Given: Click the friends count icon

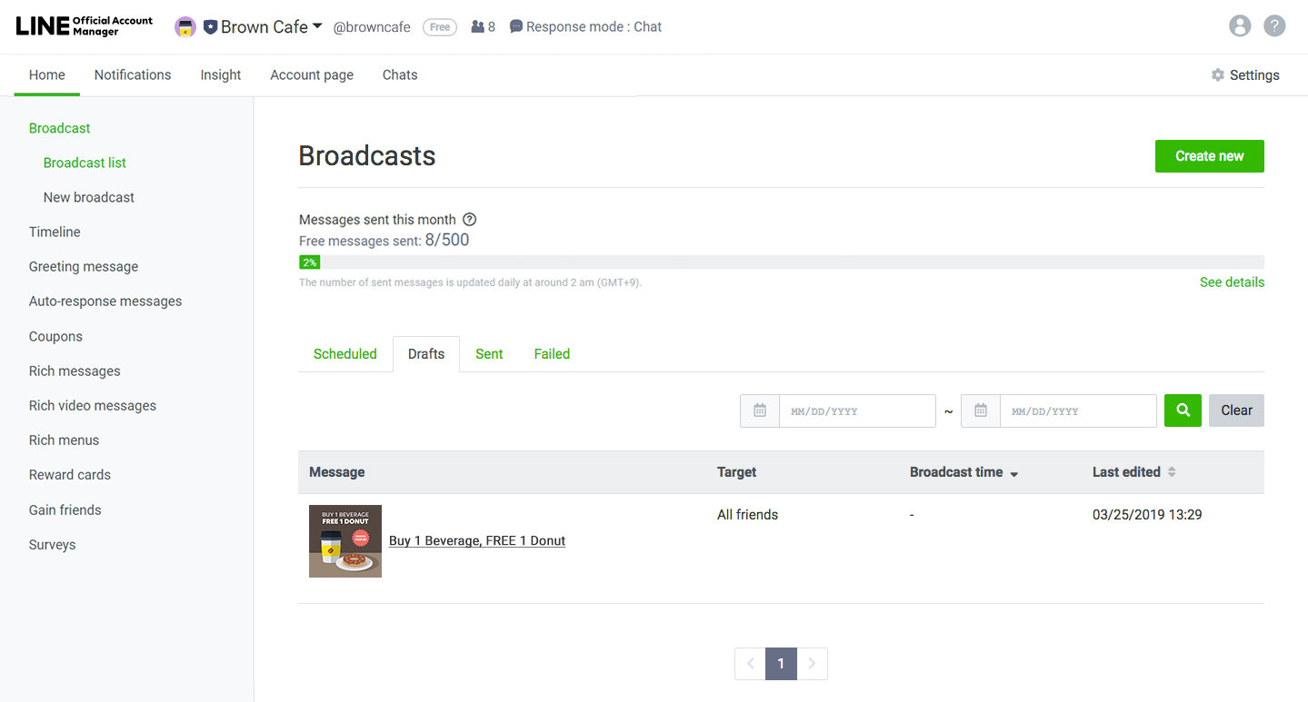Looking at the screenshot, I should pyautogui.click(x=477, y=27).
